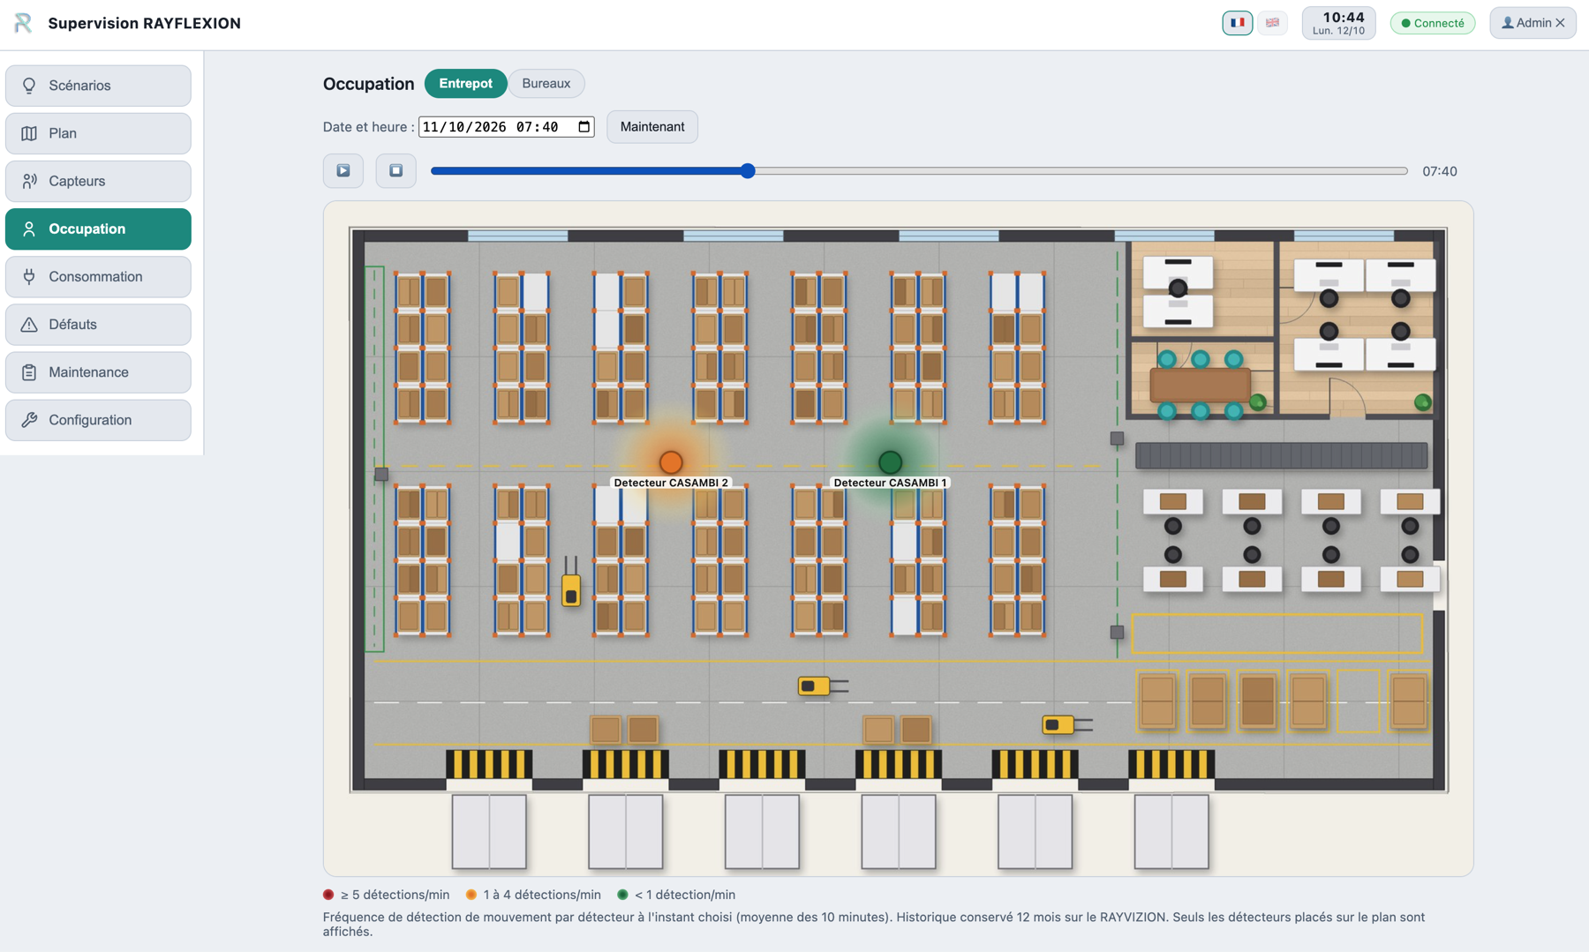Log out via Admin button
Image resolution: width=1589 pixels, height=952 pixels.
coord(1533,23)
